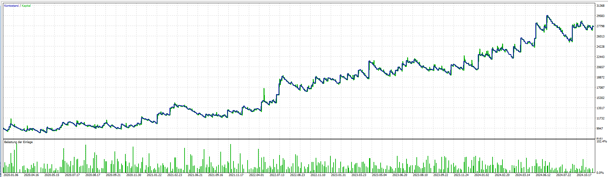Click the 2024.06.12 date label

pyautogui.click(x=543, y=175)
